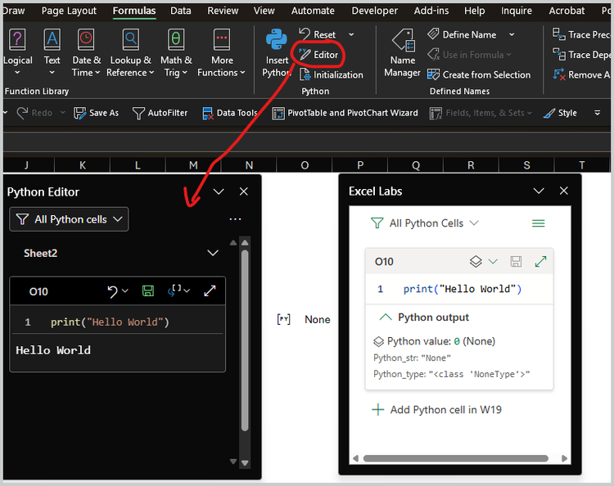Image resolution: width=614 pixels, height=486 pixels.
Task: Select column Q header
Action: 415,165
